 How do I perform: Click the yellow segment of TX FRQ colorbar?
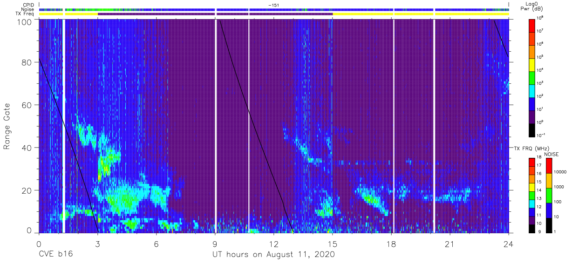coord(532,187)
